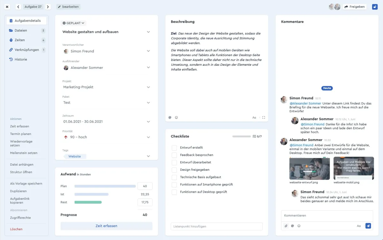The height and width of the screenshot is (240, 383).
Task: Click the blue lock icon top right
Action: [375, 7]
